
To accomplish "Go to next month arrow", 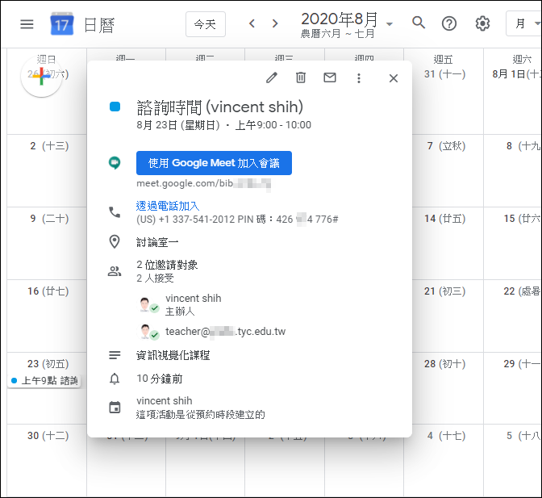I will click(275, 23).
